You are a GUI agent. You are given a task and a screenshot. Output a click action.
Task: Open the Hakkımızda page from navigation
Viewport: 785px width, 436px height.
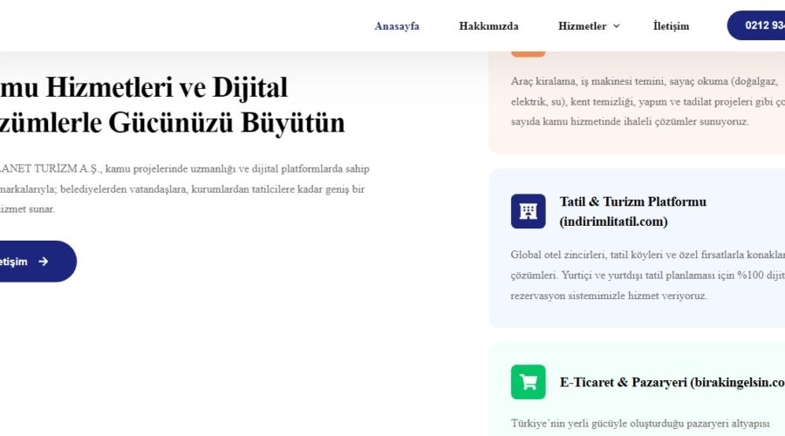pyautogui.click(x=488, y=26)
